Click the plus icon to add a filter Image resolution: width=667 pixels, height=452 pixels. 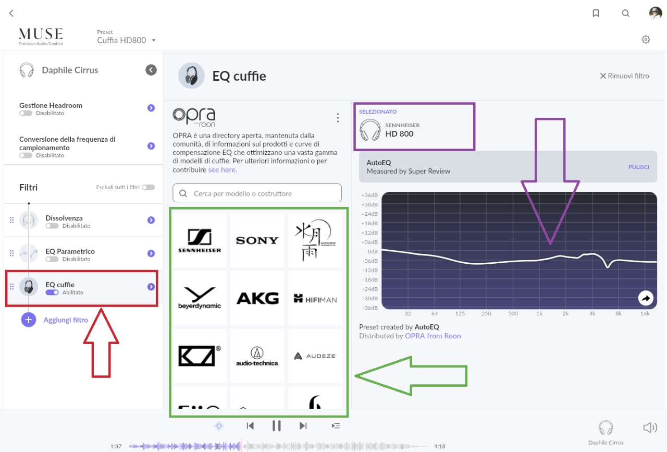(29, 320)
